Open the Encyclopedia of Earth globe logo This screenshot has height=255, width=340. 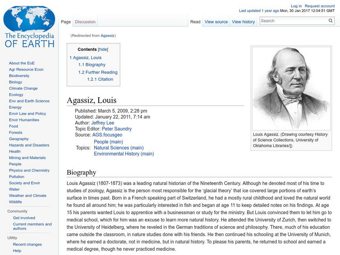pyautogui.click(x=29, y=27)
